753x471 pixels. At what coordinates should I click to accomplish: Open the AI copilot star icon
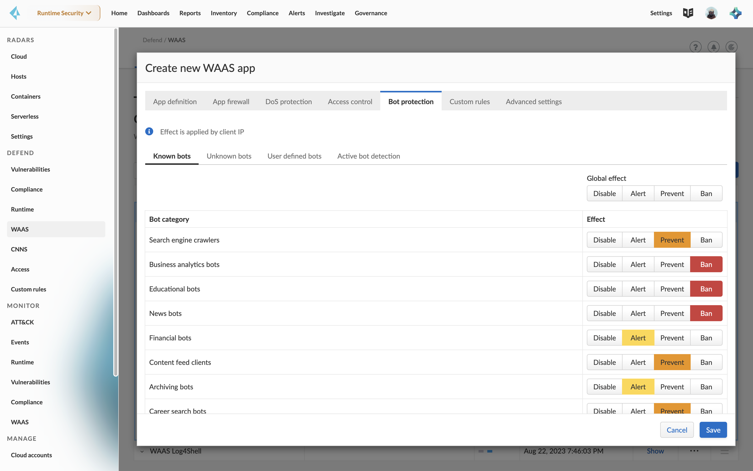coord(735,13)
